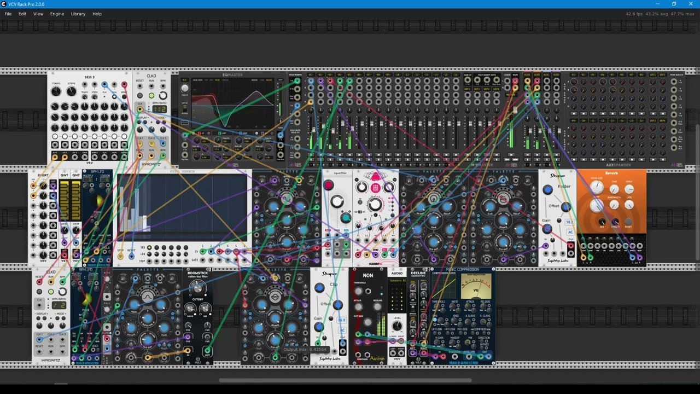Image resolution: width=700 pixels, height=394 pixels.
Task: Click green Run button on bottom CLKD
Action: (x=51, y=292)
